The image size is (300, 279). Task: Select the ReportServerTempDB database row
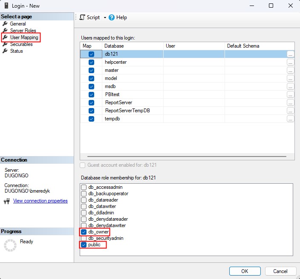click(x=187, y=111)
